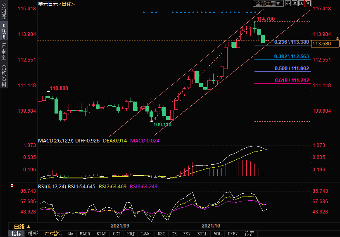Choose the CCI indicator tab

pos(117,234)
